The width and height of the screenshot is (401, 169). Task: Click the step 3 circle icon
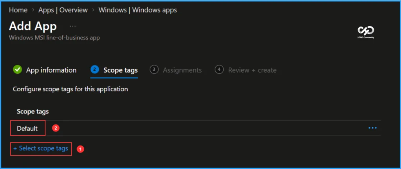pyautogui.click(x=154, y=69)
